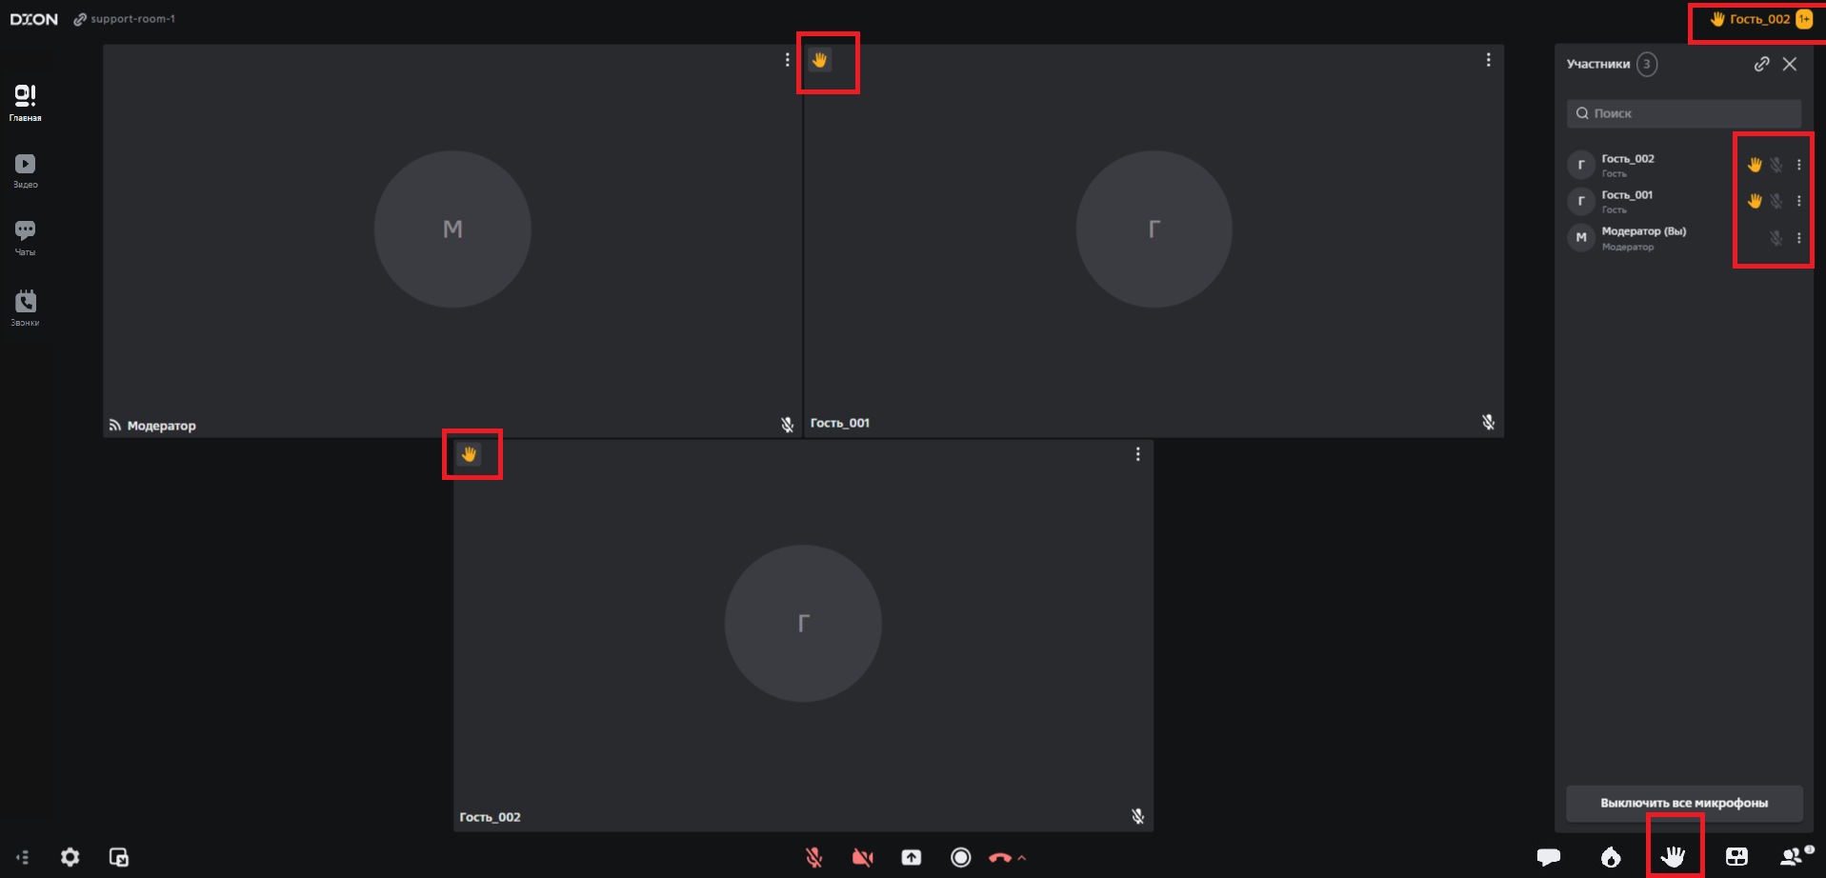Viewport: 1826px width, 878px height.
Task: Copy room link via chain icon
Action: click(x=1761, y=64)
